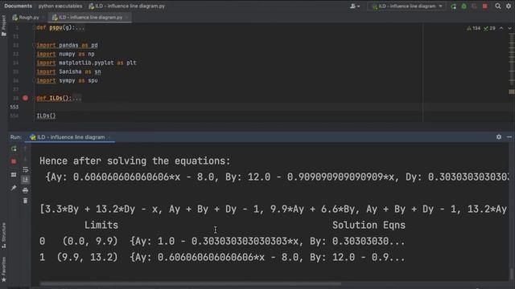Close the ILD - influence line diagram.py tab
Image resolution: width=515 pixels, height=289 pixels.
tap(127, 18)
